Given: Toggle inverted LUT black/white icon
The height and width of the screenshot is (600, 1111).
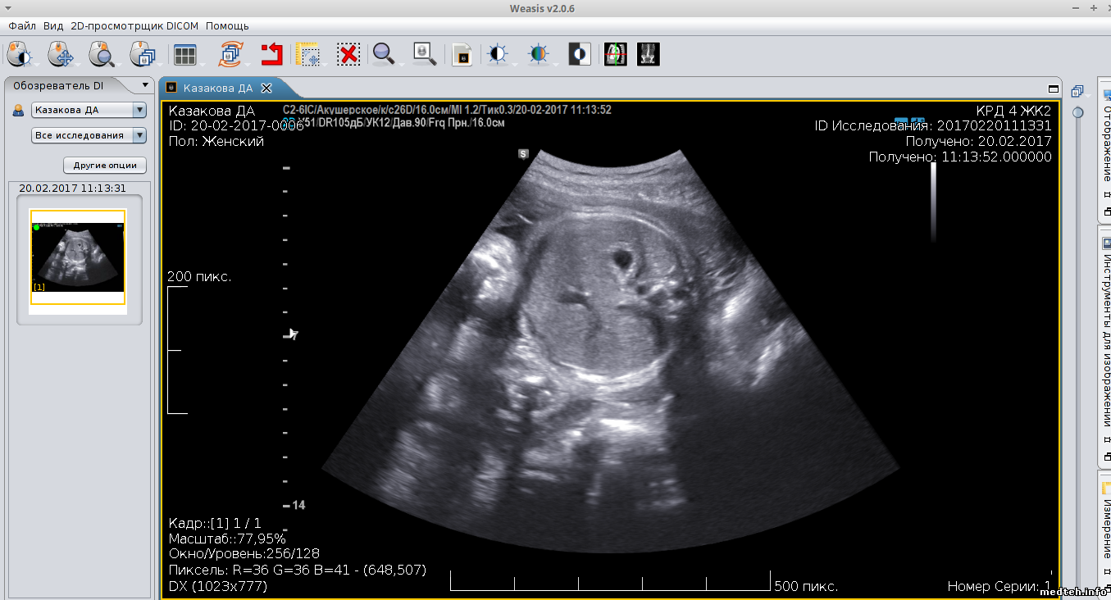Looking at the screenshot, I should click(x=580, y=55).
